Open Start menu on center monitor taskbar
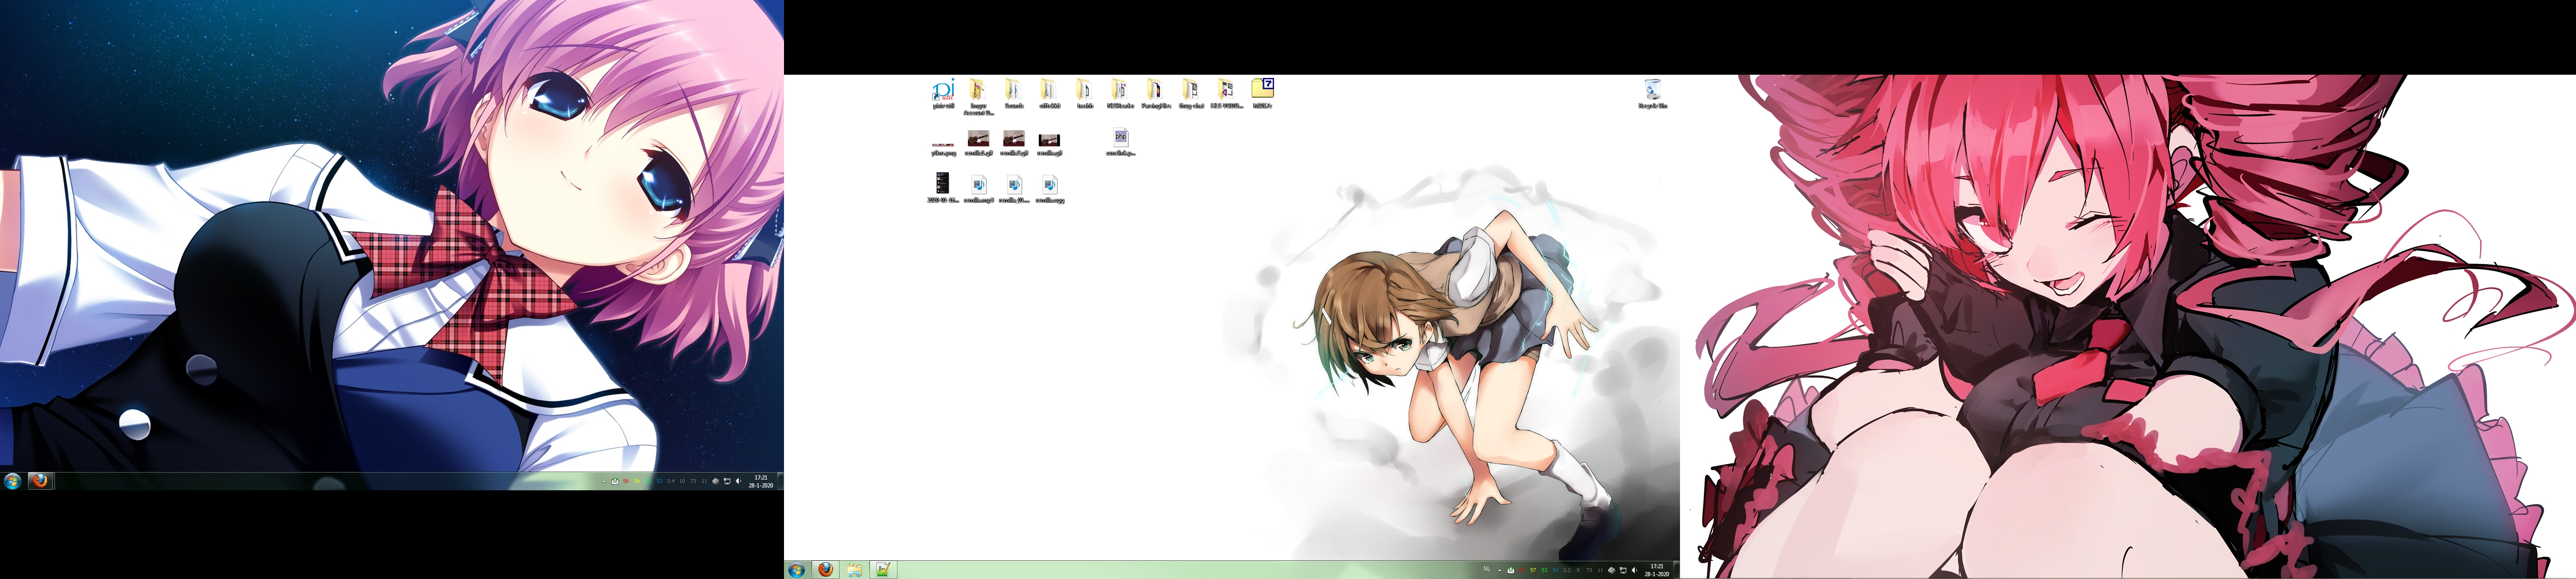 click(x=796, y=570)
